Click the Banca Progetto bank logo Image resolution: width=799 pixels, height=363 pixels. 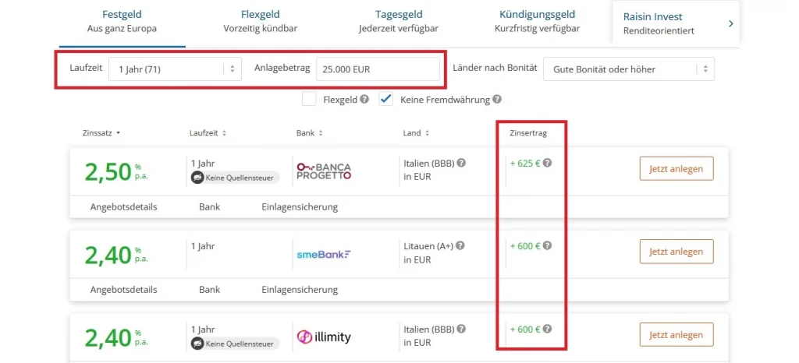[324, 171]
